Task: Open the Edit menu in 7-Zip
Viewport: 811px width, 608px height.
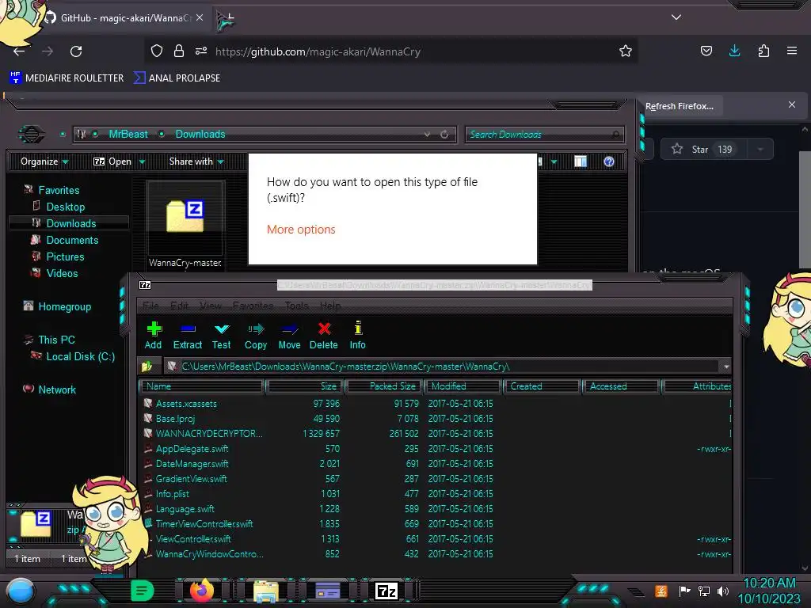Action: click(180, 306)
